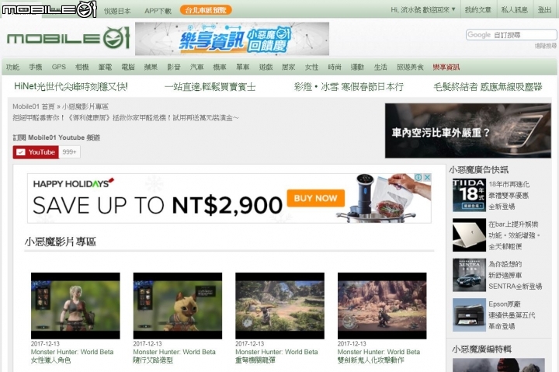Click BUY NOW on the holiday ad
Screen dimensions: 559x372
coord(315,198)
